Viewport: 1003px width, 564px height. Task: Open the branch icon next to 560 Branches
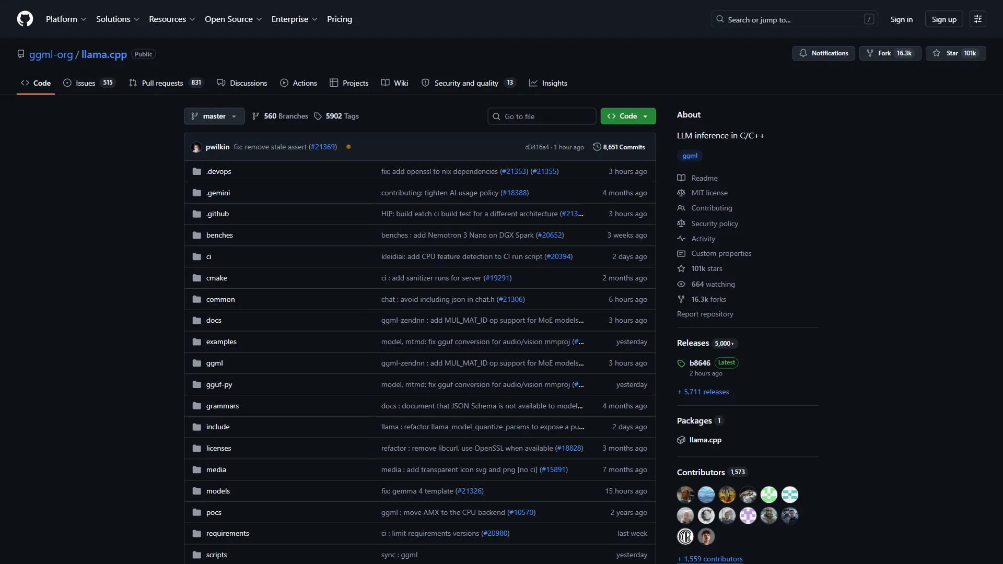point(255,116)
